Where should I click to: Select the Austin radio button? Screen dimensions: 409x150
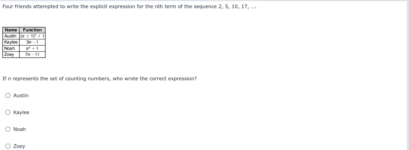pyautogui.click(x=8, y=95)
